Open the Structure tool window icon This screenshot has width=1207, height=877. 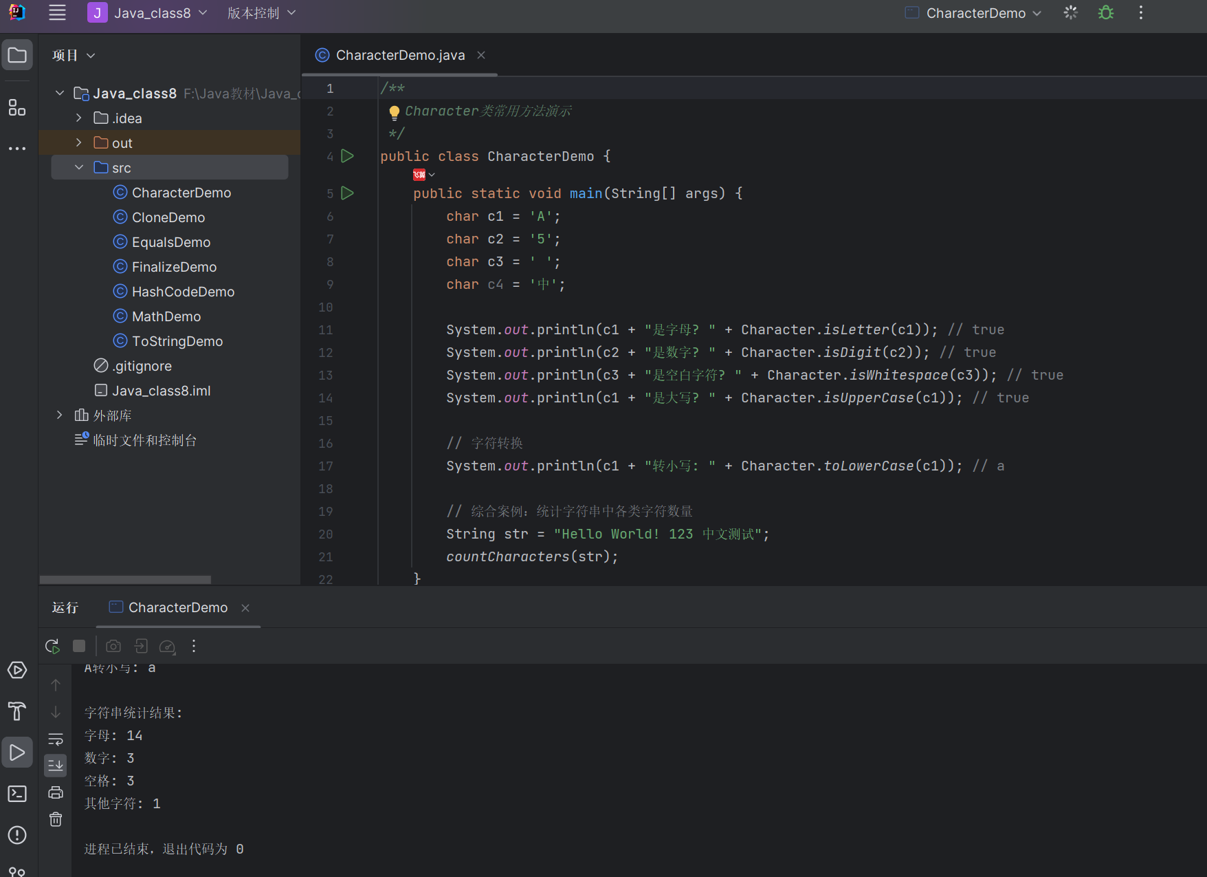coord(17,107)
